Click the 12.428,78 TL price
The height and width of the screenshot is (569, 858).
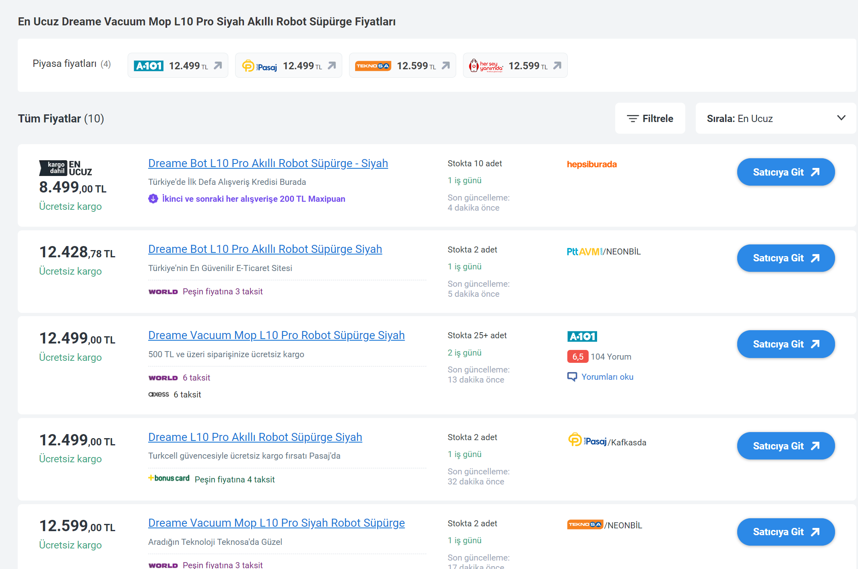[77, 252]
